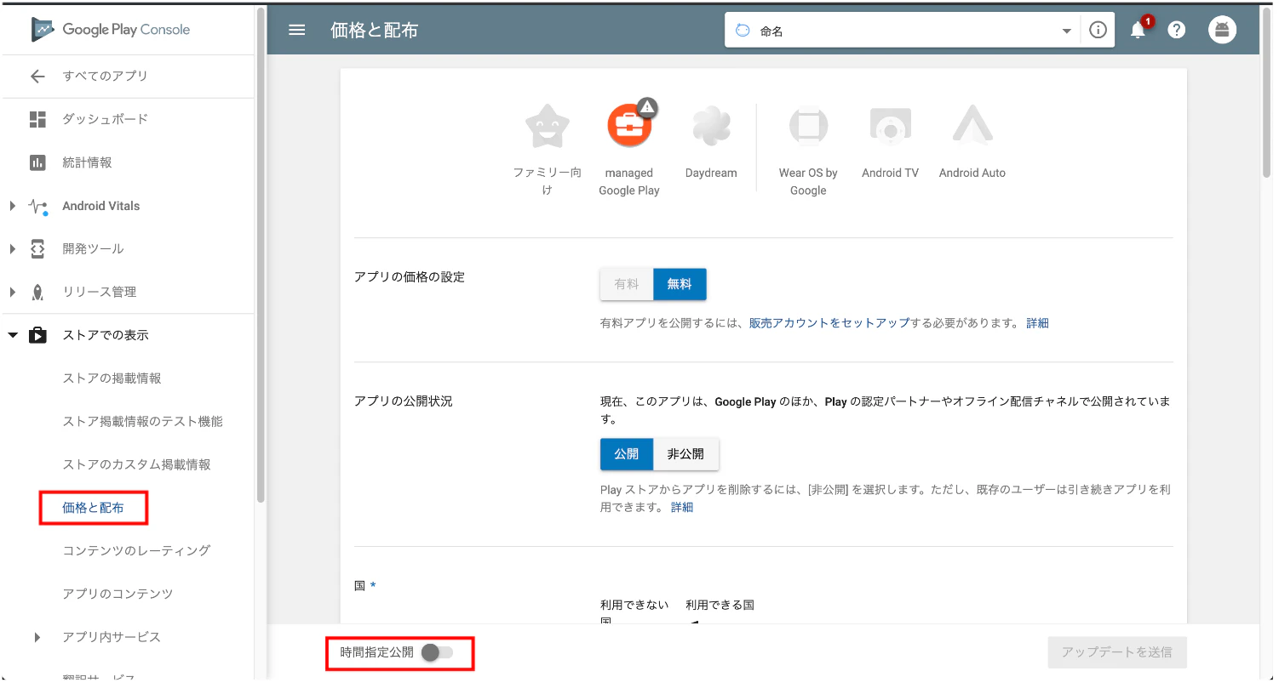Click the back arrow beside すべてのアプリ
The image size is (1279, 694).
(x=37, y=77)
